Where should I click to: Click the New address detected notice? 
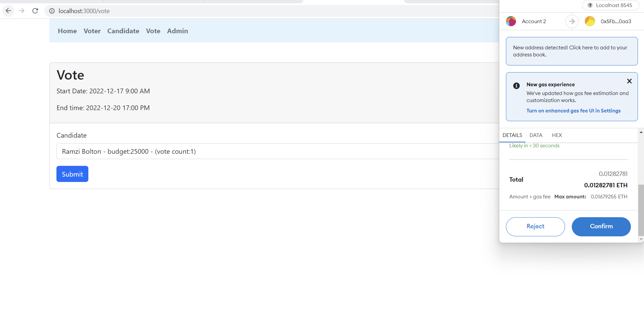tap(572, 51)
